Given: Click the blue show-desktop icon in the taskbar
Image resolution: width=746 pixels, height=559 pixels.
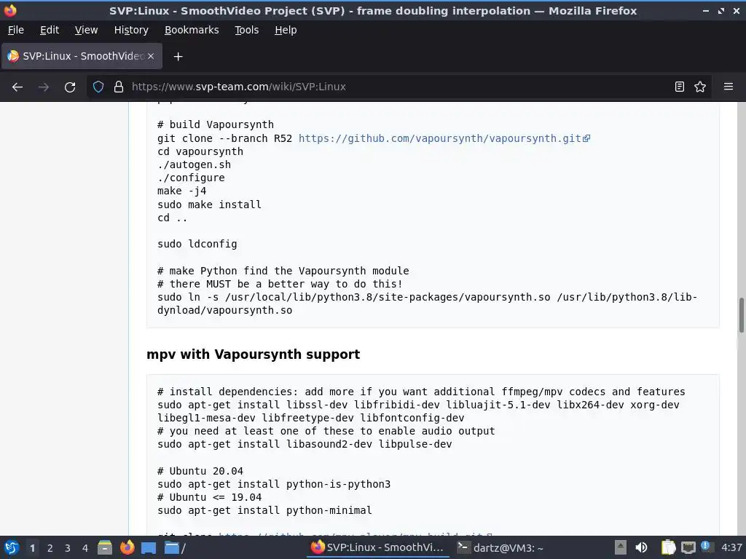Looking at the screenshot, I should pos(149,548).
